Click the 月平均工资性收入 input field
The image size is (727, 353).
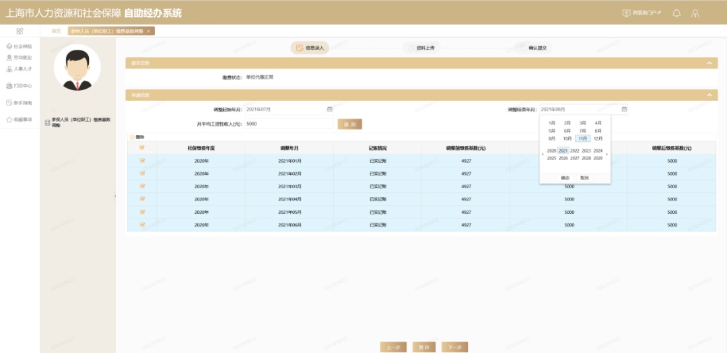tap(289, 124)
